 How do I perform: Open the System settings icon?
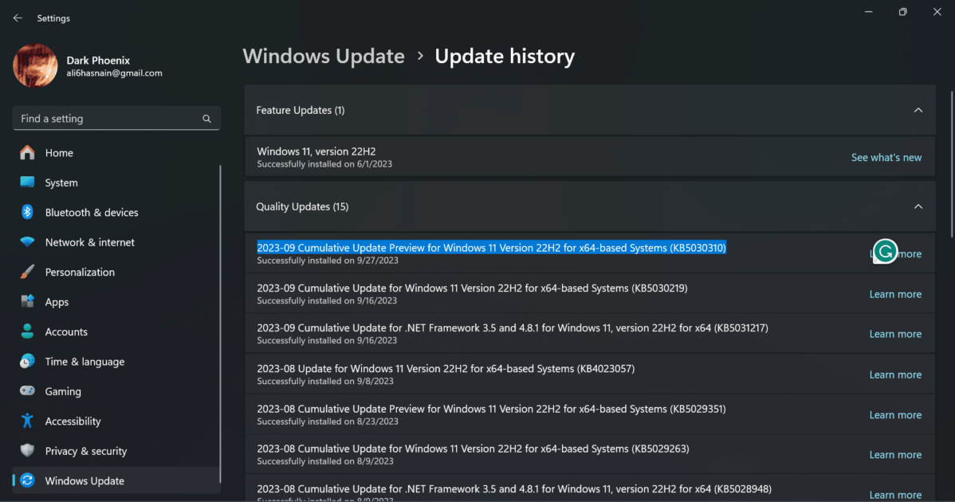click(x=27, y=182)
